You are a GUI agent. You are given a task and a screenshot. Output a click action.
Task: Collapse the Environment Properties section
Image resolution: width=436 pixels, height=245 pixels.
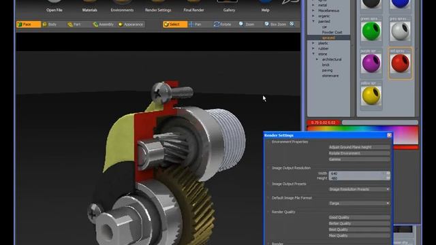(x=268, y=142)
